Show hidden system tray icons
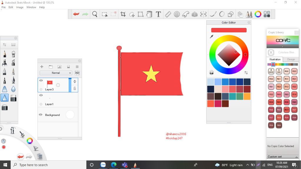Viewport: 301px width, 169px height. pos(248,165)
